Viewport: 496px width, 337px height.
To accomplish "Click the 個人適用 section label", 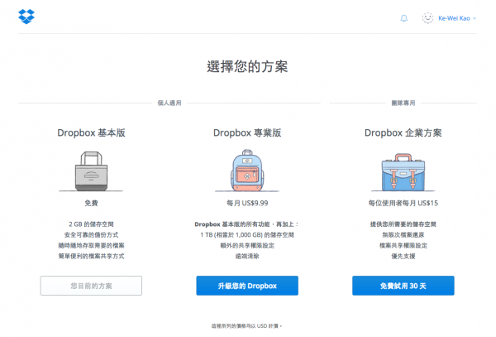I will (x=169, y=103).
